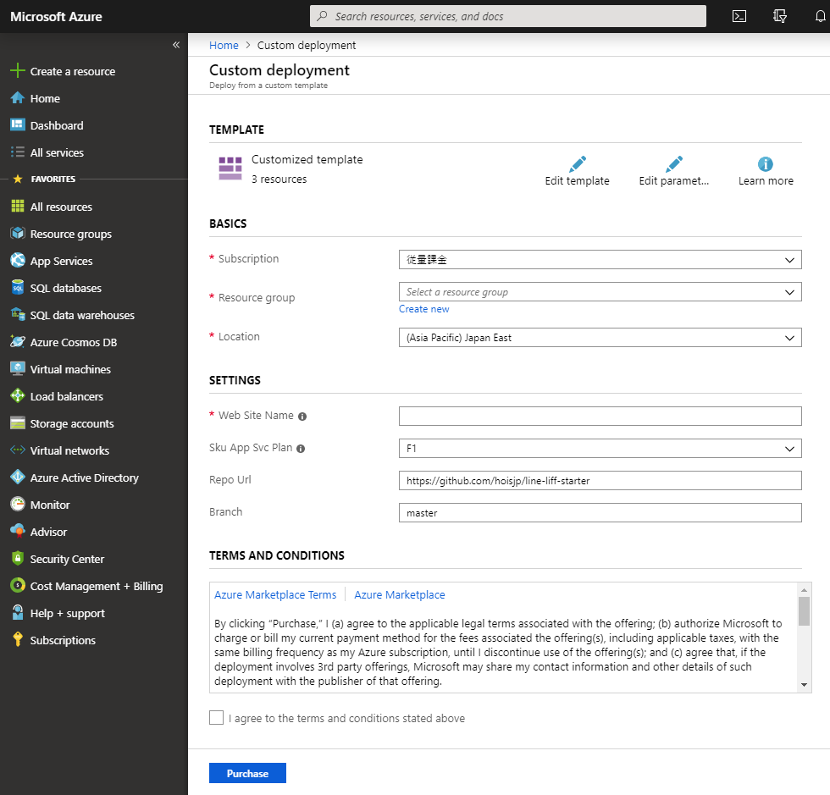Screen dimensions: 830x795
Task: Click the Web Site Name input field
Action: pos(600,417)
